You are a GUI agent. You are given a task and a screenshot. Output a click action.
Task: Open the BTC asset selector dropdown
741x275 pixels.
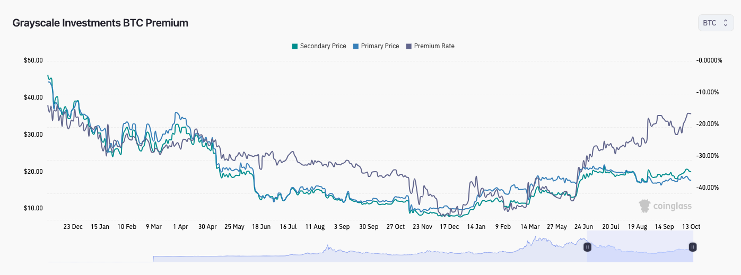pyautogui.click(x=716, y=23)
